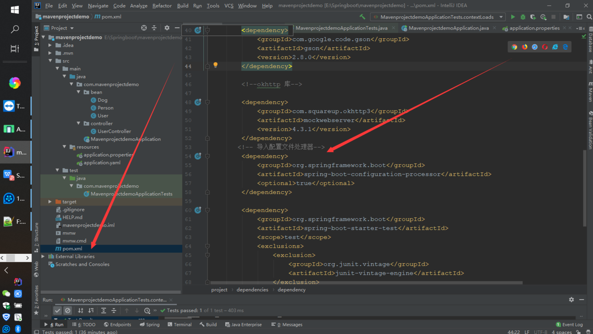The width and height of the screenshot is (593, 334).
Task: Click the locate/scroll-from-source target icon
Action: (x=144, y=28)
